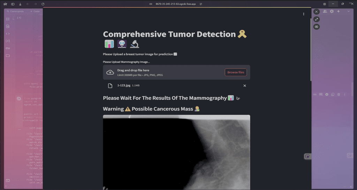This screenshot has width=357, height=190.
Task: Open site settings icon right of address
Action: tap(201, 4)
